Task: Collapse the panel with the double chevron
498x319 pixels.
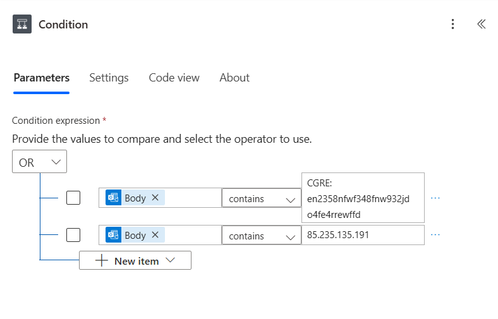Action: pyautogui.click(x=481, y=24)
